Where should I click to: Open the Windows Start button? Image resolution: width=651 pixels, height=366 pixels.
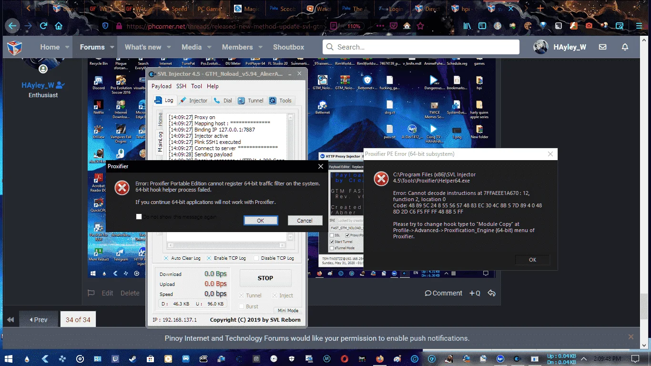pos(10,358)
